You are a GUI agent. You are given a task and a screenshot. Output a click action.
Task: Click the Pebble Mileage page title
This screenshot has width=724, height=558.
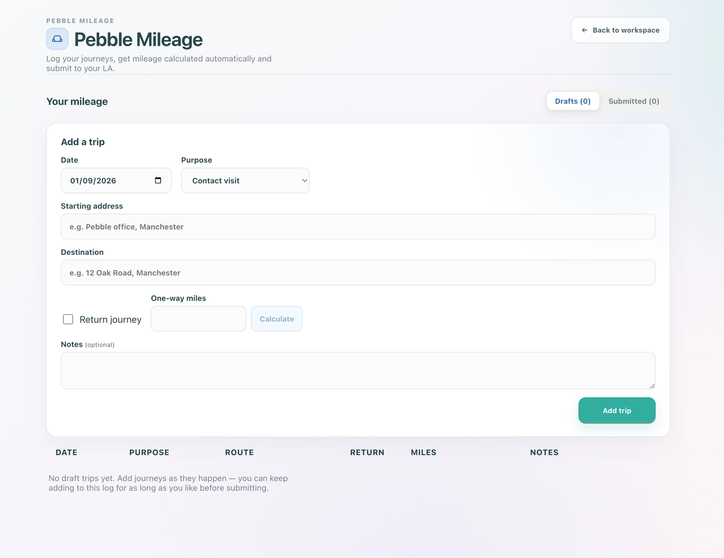pyautogui.click(x=138, y=40)
